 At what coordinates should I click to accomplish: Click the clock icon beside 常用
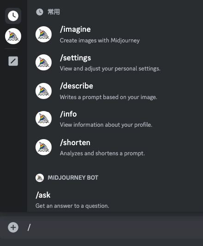point(40,12)
